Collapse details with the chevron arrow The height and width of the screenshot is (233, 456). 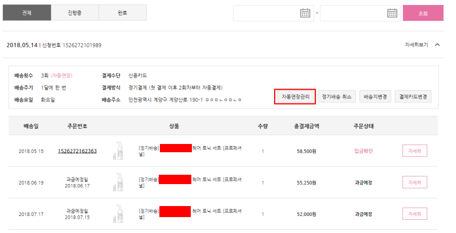point(437,45)
